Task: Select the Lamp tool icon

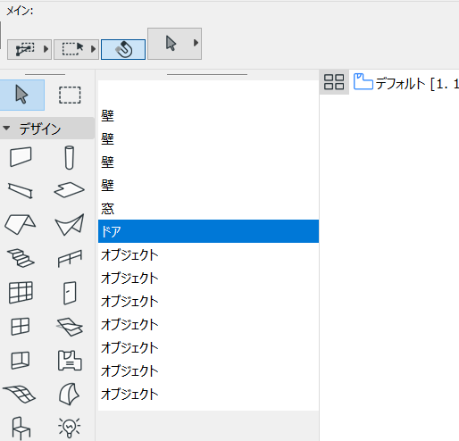Action: coord(70,428)
